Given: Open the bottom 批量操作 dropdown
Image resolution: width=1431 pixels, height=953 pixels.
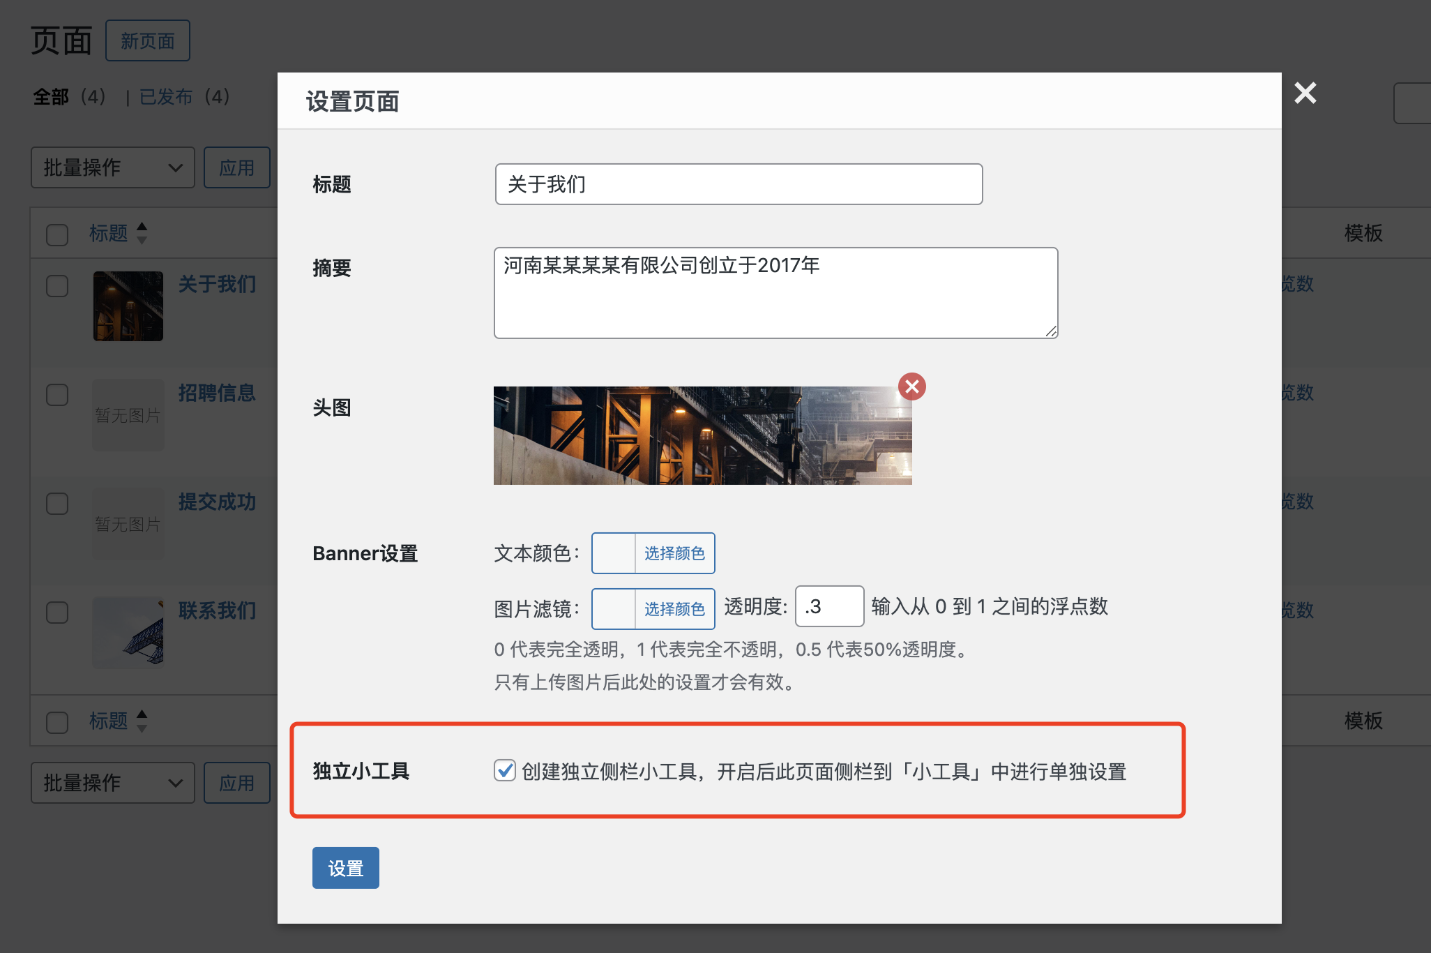Looking at the screenshot, I should (113, 783).
